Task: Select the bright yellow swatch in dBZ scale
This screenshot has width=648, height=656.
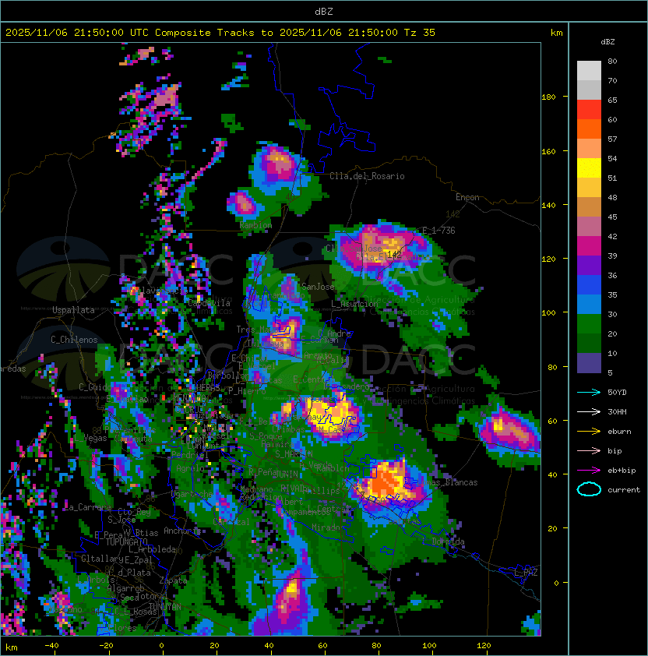Action: (589, 168)
